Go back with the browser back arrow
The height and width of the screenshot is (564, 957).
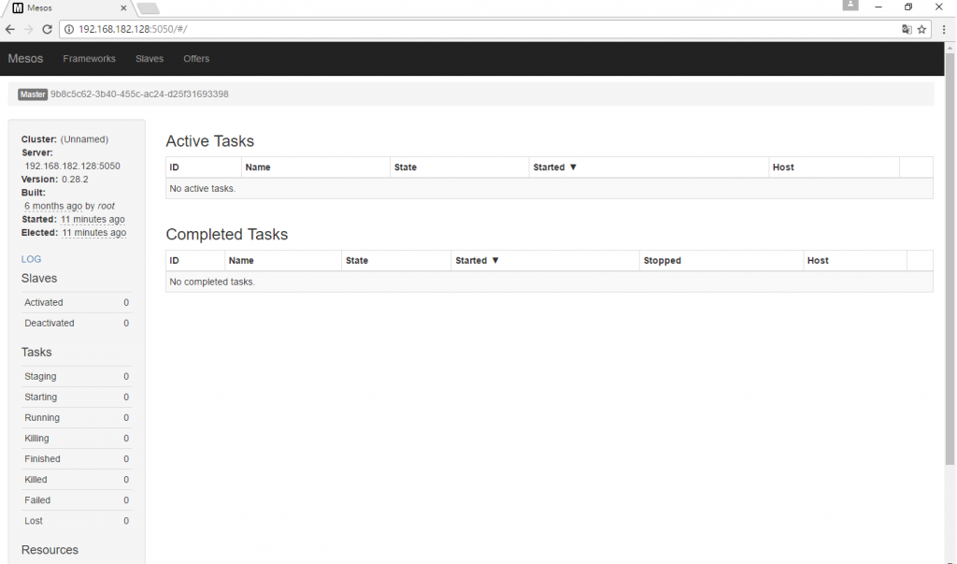[x=9, y=29]
